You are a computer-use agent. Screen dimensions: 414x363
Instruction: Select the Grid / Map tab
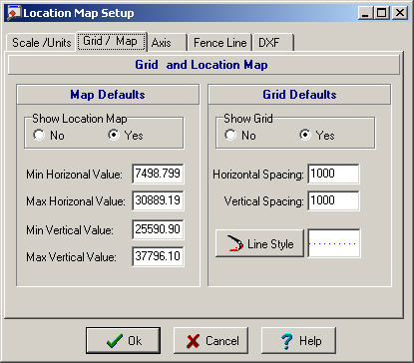pos(111,42)
